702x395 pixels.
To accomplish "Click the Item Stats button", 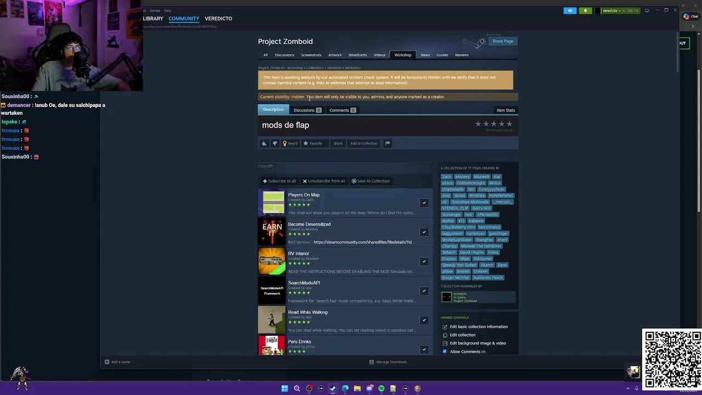I will pos(506,110).
